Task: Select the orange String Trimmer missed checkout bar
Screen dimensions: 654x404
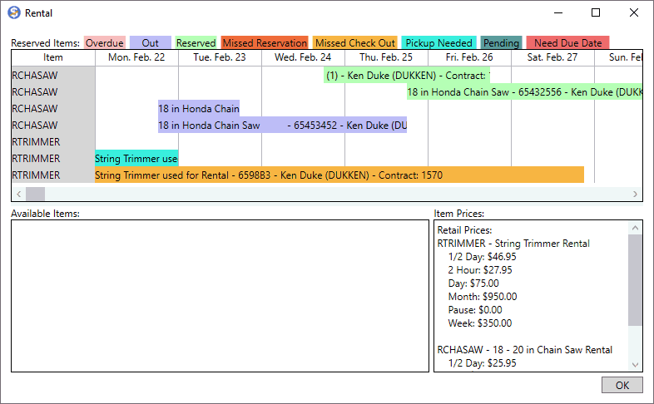Action: tap(339, 175)
